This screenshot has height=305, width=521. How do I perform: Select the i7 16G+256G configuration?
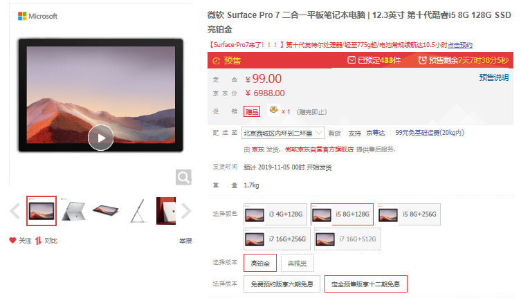click(x=277, y=239)
